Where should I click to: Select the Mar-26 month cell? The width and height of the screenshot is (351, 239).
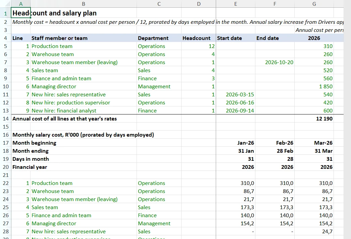[314, 143]
